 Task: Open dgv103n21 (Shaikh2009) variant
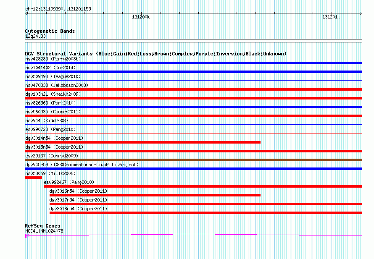(53, 94)
